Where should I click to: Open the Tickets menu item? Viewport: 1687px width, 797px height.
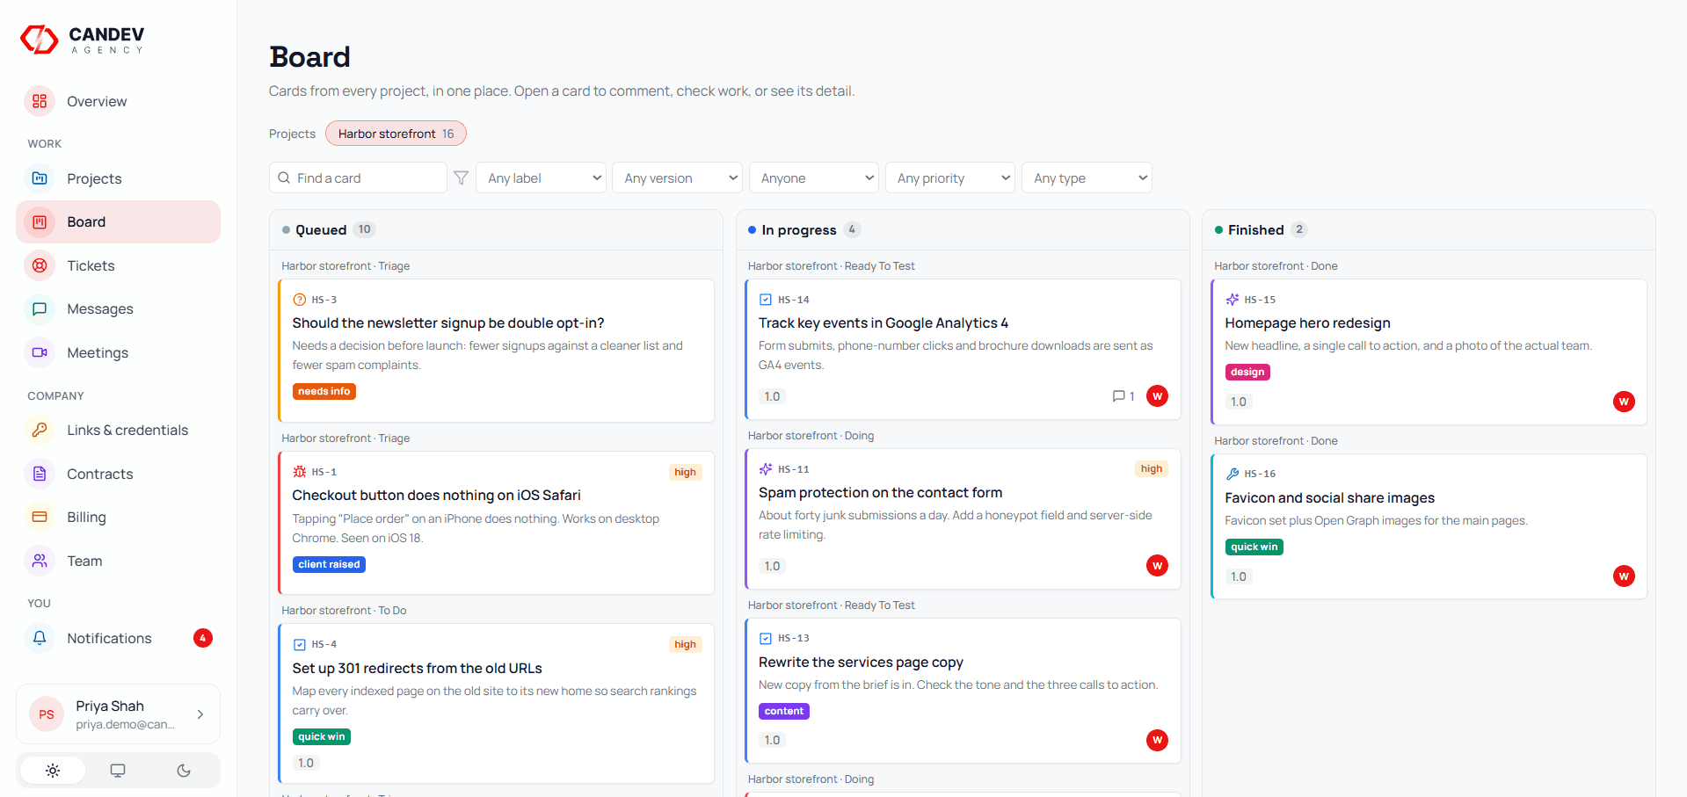tap(118, 265)
